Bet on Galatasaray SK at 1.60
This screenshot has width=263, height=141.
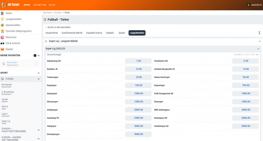click(x=138, y=61)
